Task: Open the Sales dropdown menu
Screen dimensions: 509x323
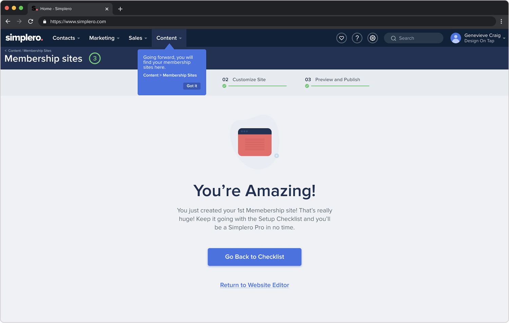Action: (x=138, y=38)
